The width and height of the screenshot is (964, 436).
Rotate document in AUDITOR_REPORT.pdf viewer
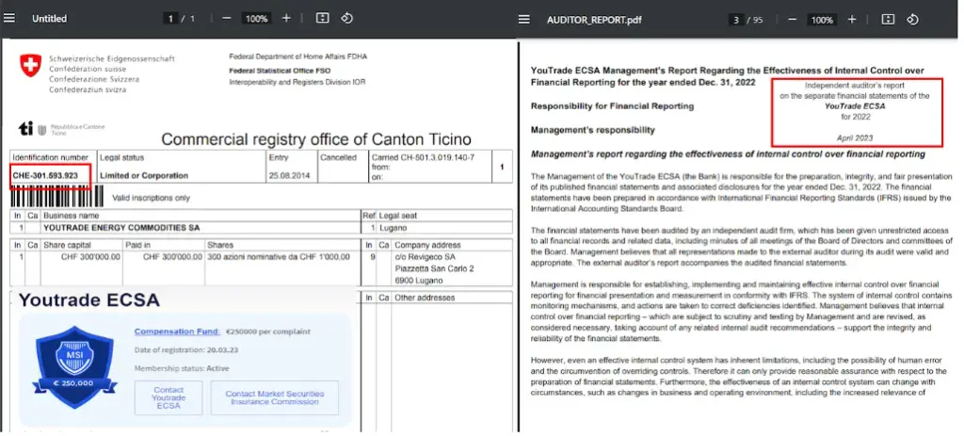(x=912, y=20)
